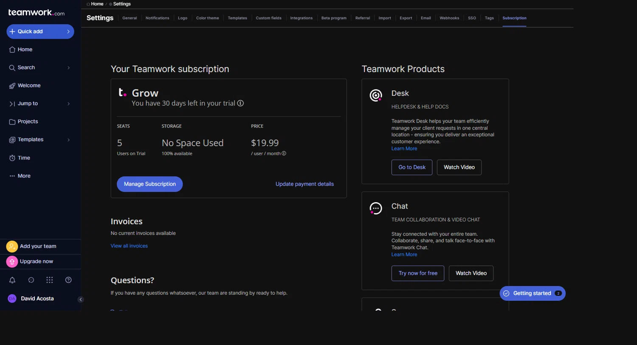This screenshot has width=637, height=345.
Task: Click Watch Video for Desk
Action: (459, 167)
